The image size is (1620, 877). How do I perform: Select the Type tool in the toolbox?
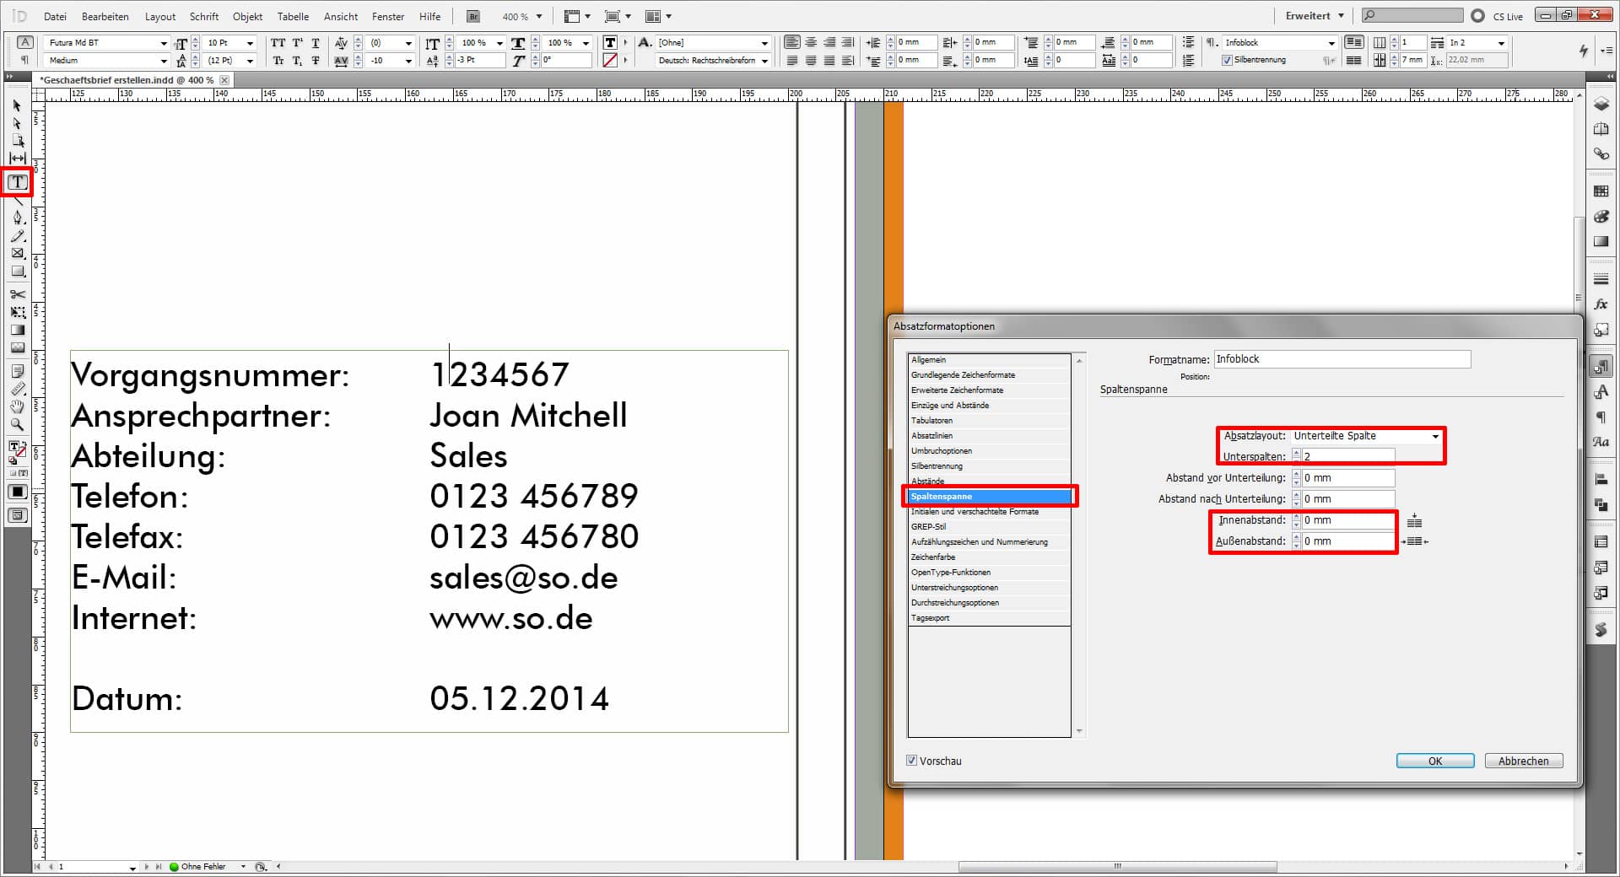[17, 182]
